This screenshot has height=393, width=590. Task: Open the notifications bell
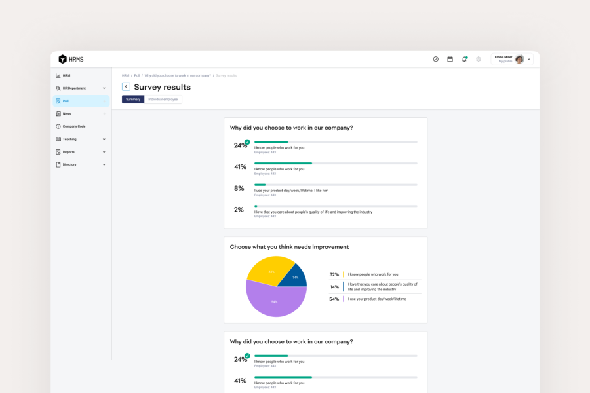pyautogui.click(x=464, y=59)
